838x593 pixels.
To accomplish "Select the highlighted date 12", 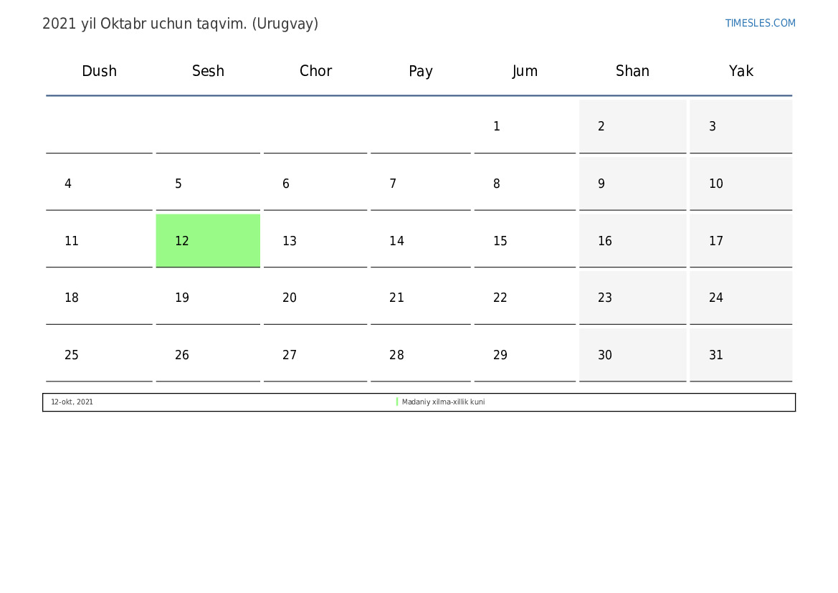I will (x=208, y=241).
